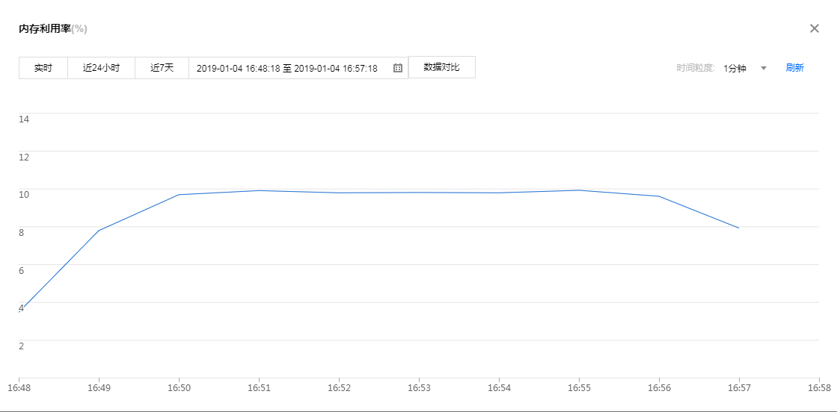Image resolution: width=837 pixels, height=412 pixels.
Task: Switch to the 实时 time range
Action: pos(43,68)
